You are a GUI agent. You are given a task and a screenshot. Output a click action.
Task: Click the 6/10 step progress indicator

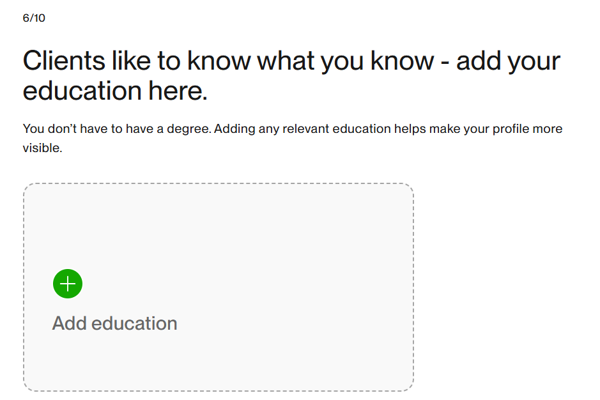point(34,18)
